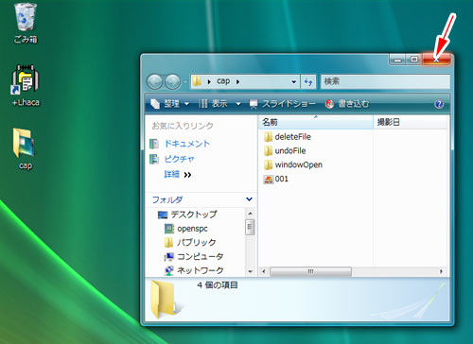Open the 表示 dropdown arrow
The image size is (473, 344).
(238, 104)
